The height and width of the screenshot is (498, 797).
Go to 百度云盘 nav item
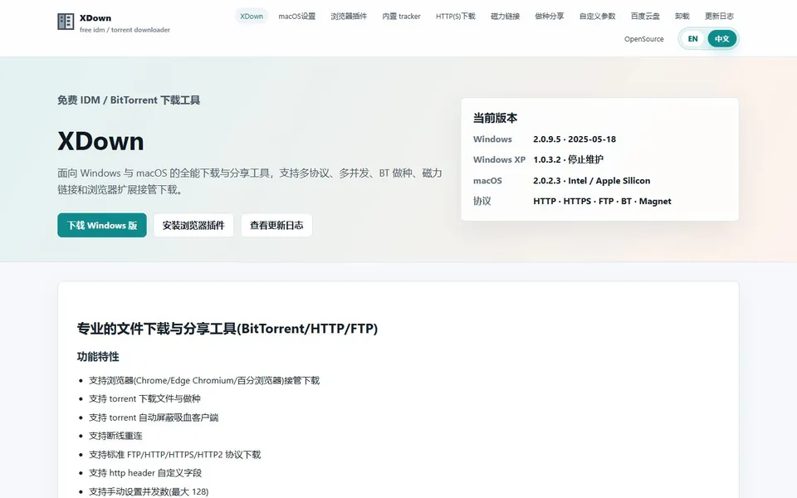pyautogui.click(x=645, y=17)
